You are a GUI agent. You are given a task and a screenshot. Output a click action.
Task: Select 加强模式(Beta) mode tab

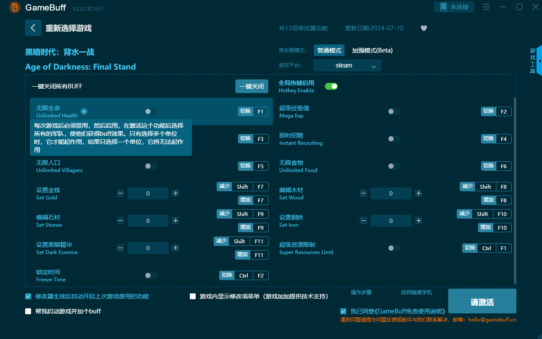point(372,50)
